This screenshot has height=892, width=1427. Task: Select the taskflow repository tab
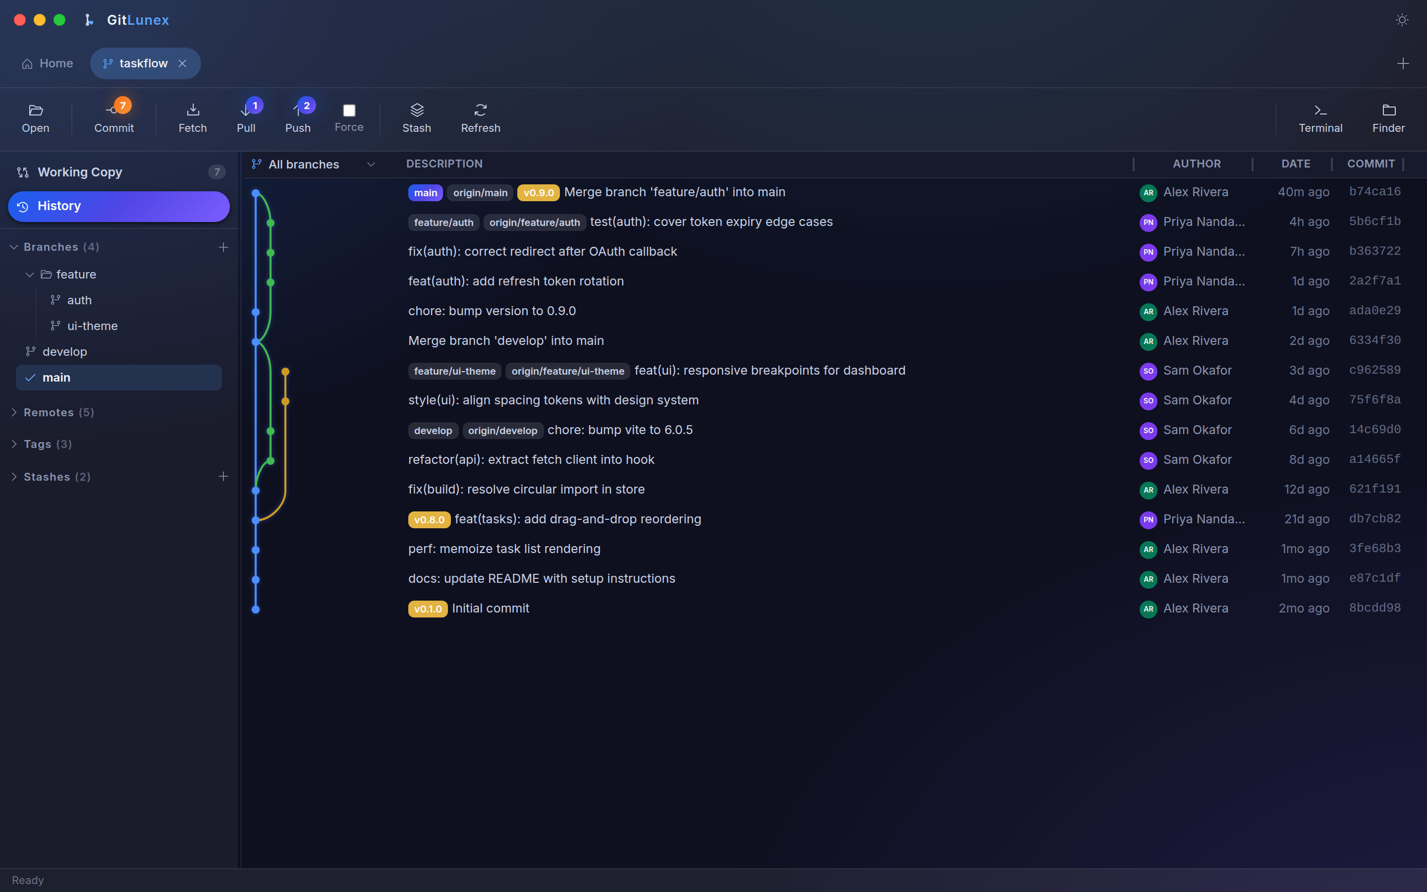click(145, 63)
